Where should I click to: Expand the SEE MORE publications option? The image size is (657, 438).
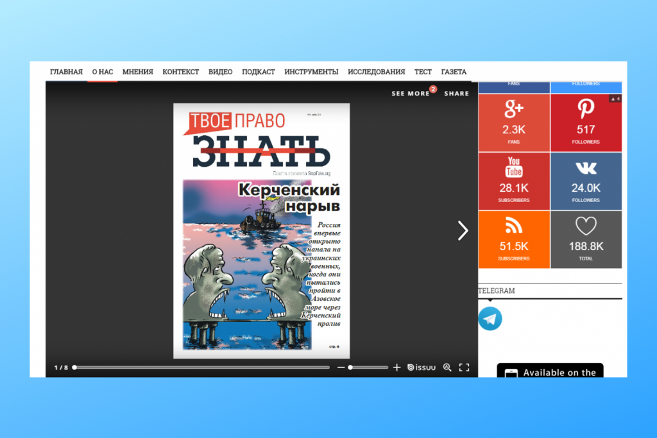click(x=411, y=94)
